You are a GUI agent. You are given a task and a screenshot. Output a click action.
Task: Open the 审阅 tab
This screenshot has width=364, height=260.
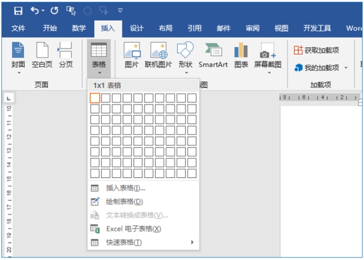click(253, 28)
